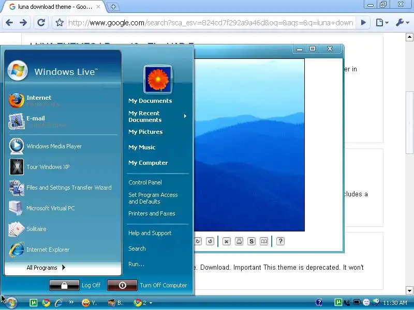Viewport: 414px width, 310px height.
Task: Switch to the B. taskbar button
Action: point(115,303)
